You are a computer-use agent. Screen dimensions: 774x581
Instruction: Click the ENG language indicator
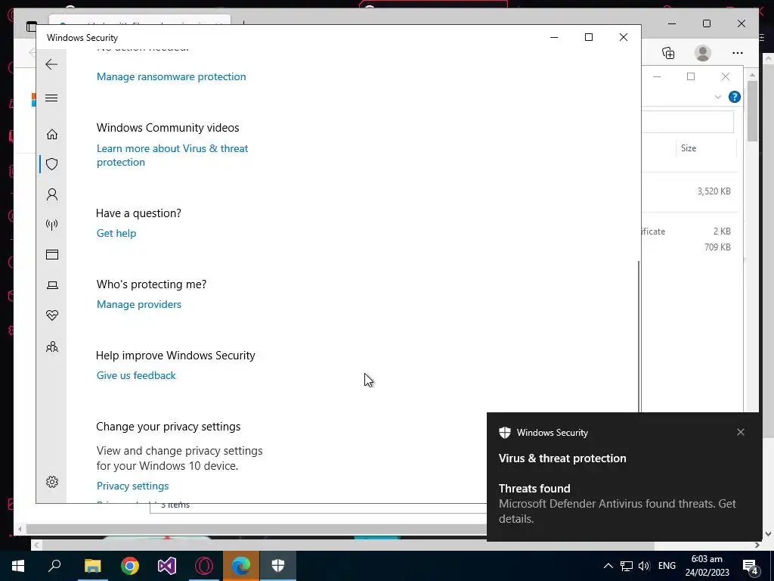(667, 566)
